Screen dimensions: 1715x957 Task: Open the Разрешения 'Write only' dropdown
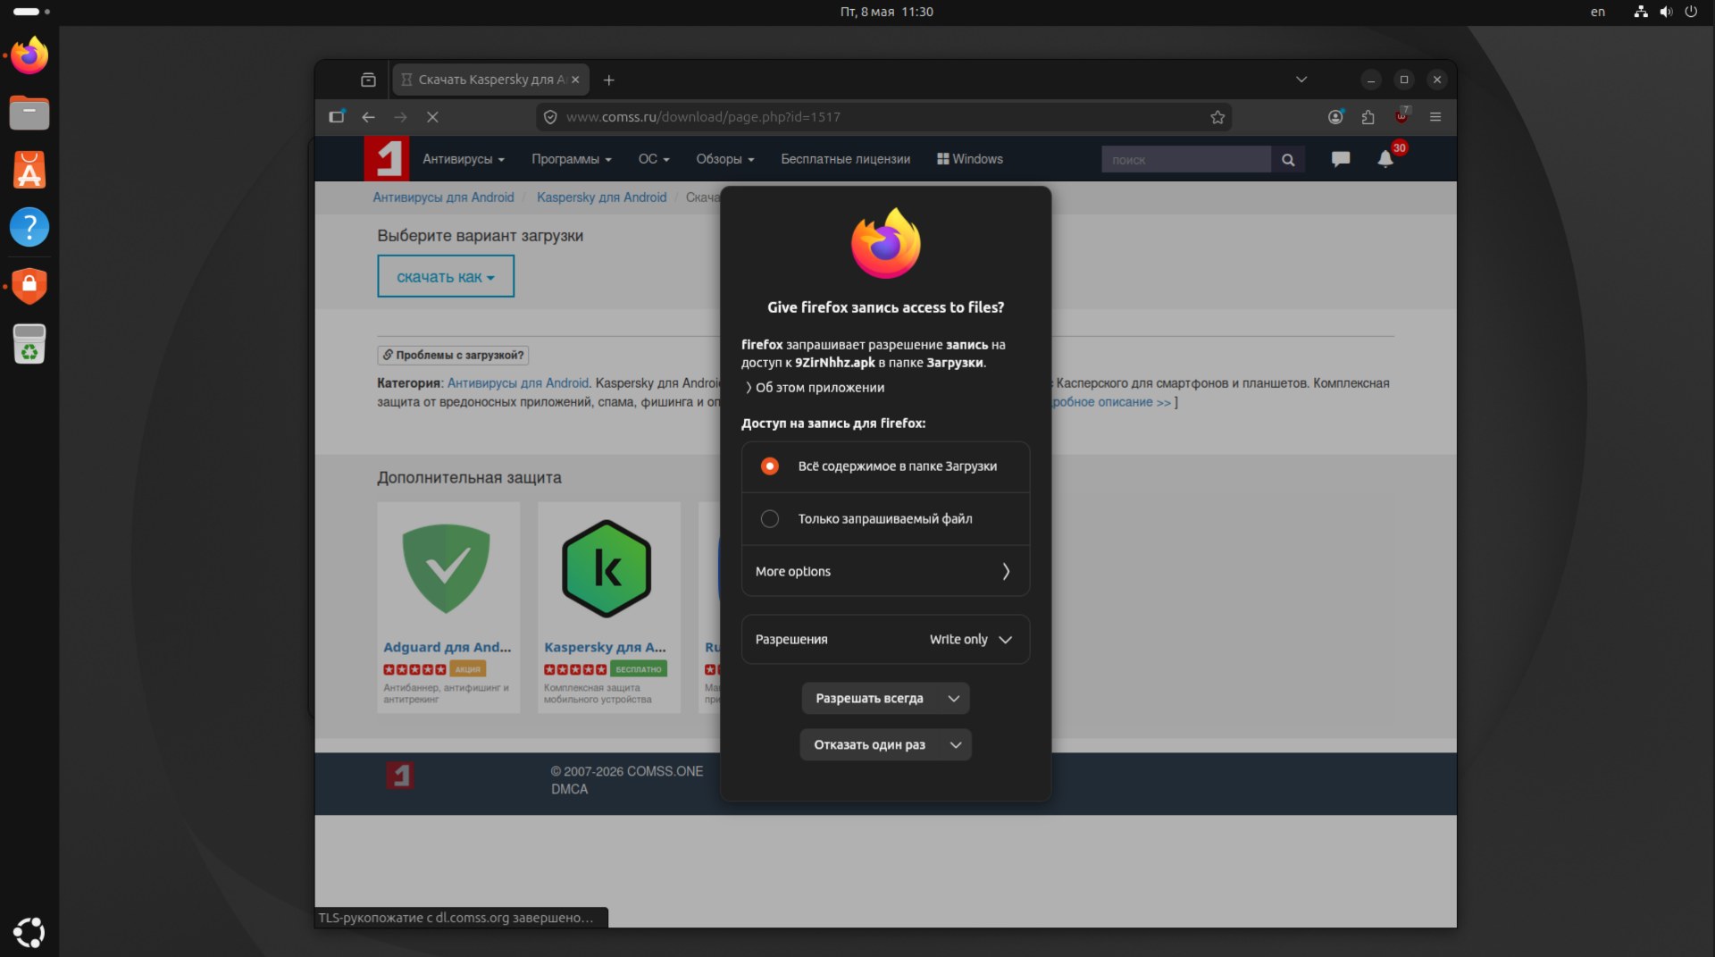(885, 640)
